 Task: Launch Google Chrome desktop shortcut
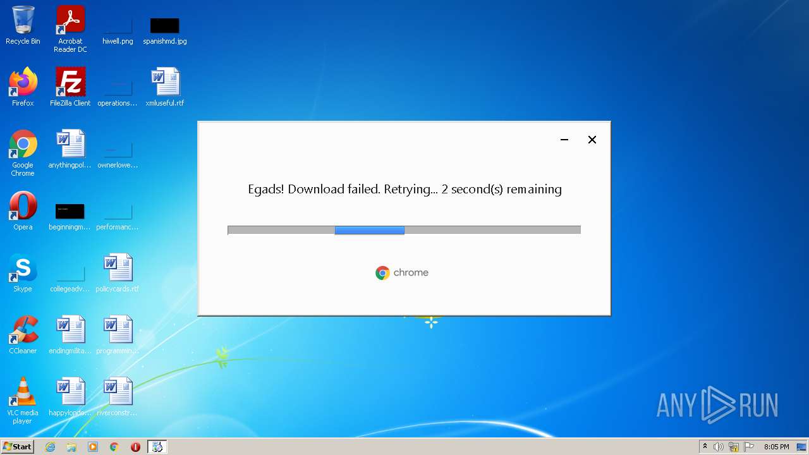click(x=23, y=153)
